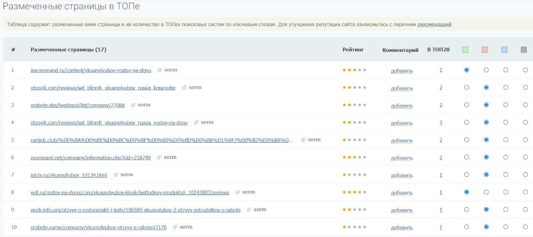Select green radio button for row 1

[466, 70]
